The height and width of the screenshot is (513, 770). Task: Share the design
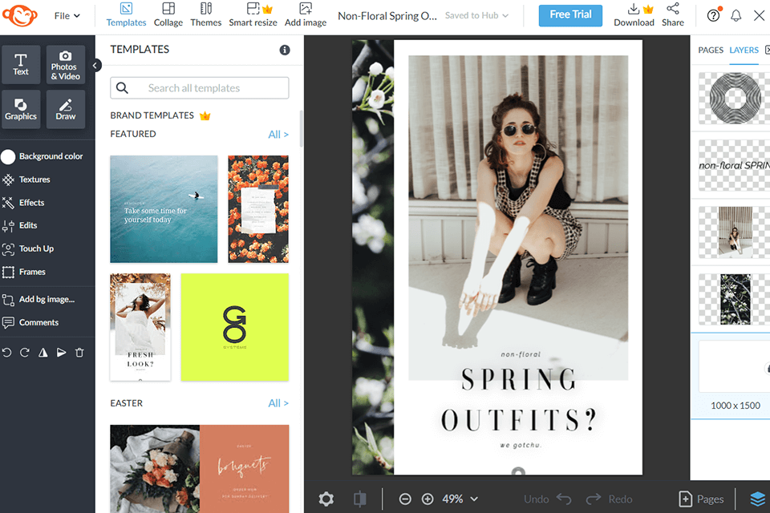pos(673,14)
